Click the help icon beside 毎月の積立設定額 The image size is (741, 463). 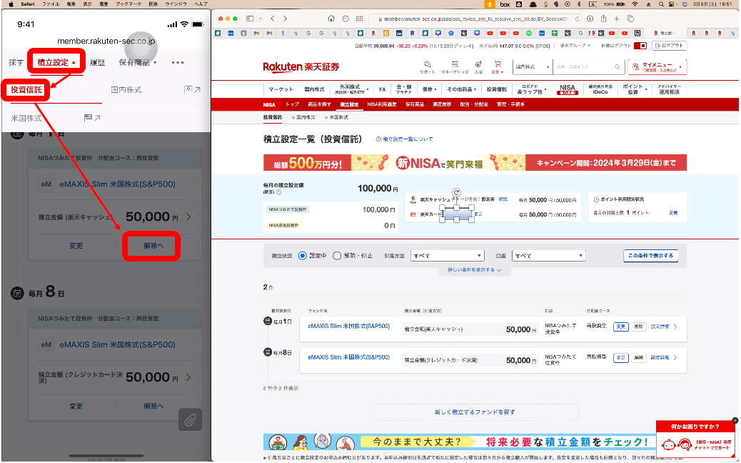point(279,192)
